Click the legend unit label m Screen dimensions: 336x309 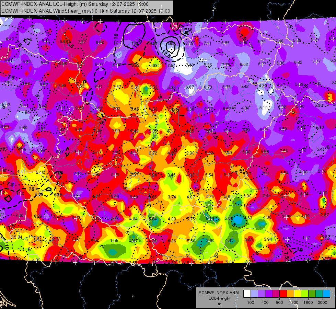coord(219,304)
